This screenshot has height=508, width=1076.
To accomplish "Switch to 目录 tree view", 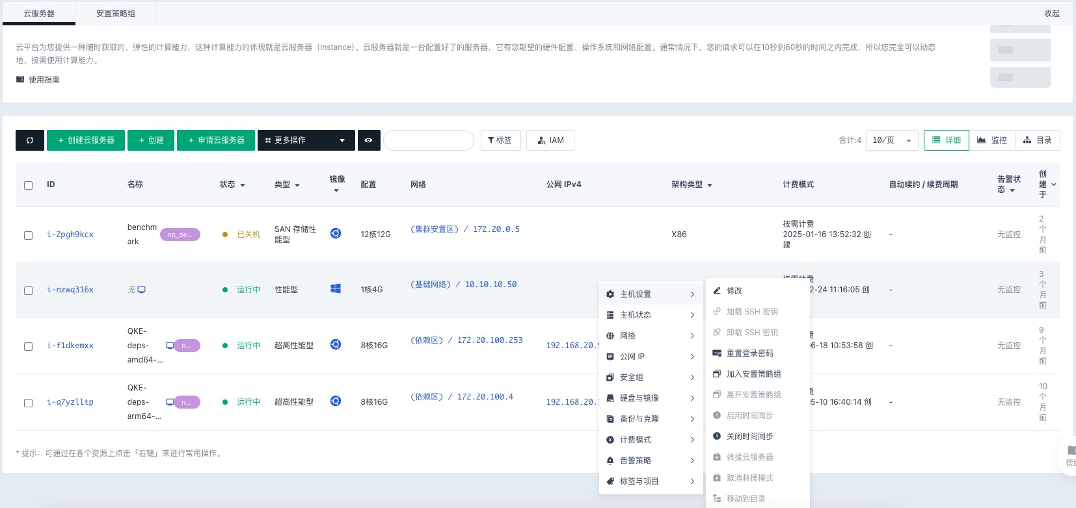I will (x=1038, y=140).
